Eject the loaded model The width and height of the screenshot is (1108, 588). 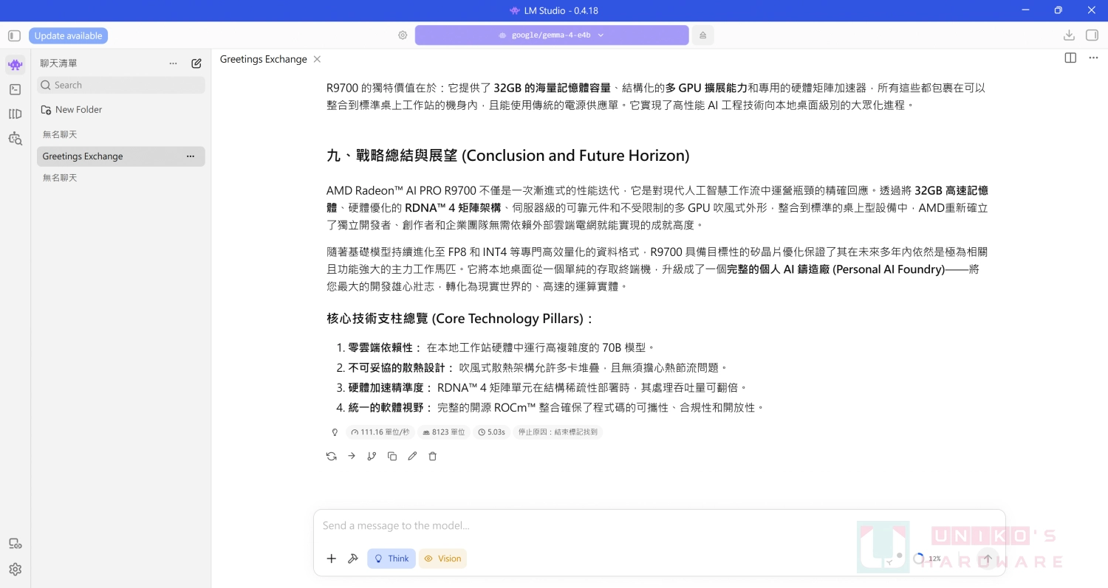tap(702, 35)
